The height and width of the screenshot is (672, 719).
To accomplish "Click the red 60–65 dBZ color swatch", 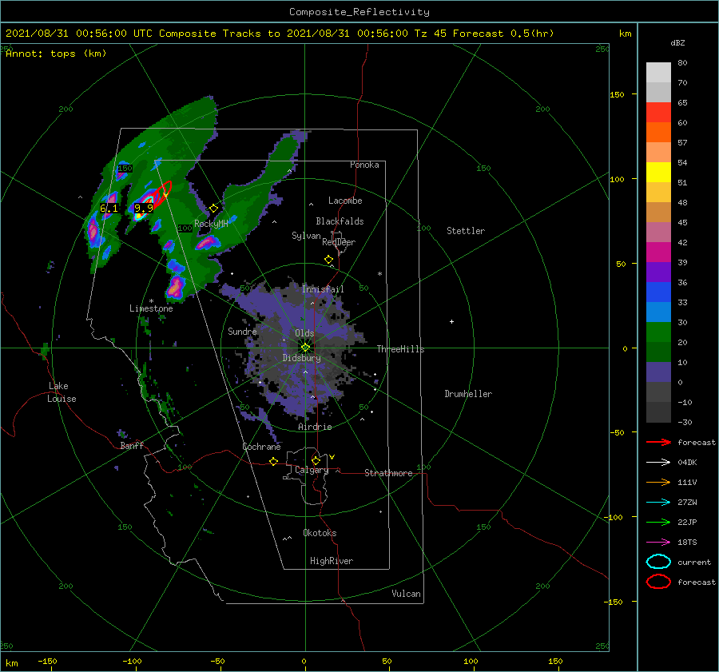I will pyautogui.click(x=658, y=113).
